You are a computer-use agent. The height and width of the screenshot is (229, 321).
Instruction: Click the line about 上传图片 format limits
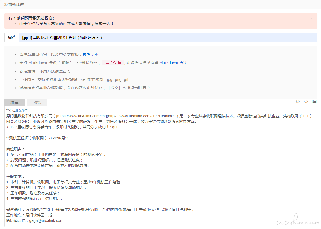[74, 79]
